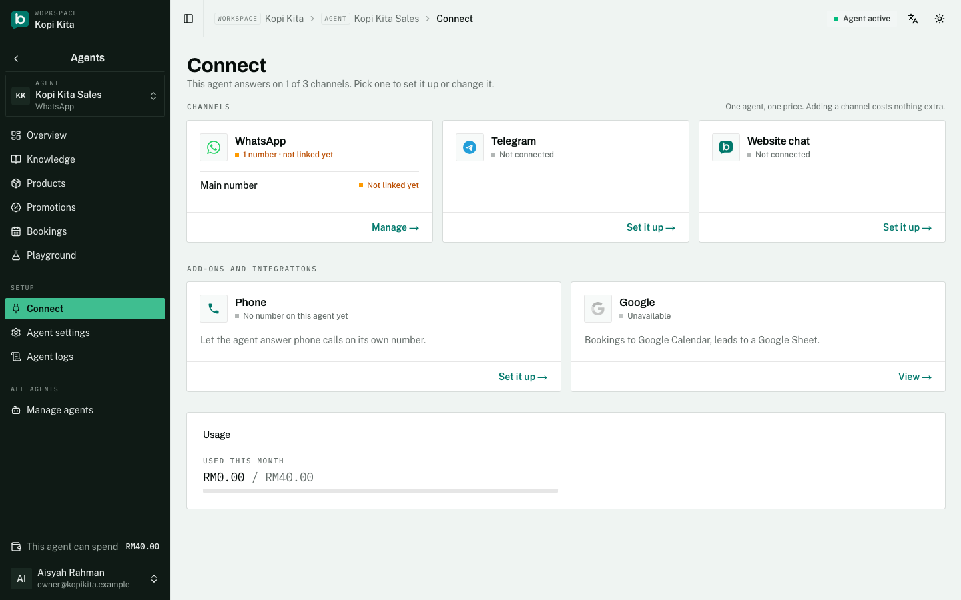This screenshot has height=600, width=961.
Task: Open the Aisyah Rahman account menu
Action: 85,578
